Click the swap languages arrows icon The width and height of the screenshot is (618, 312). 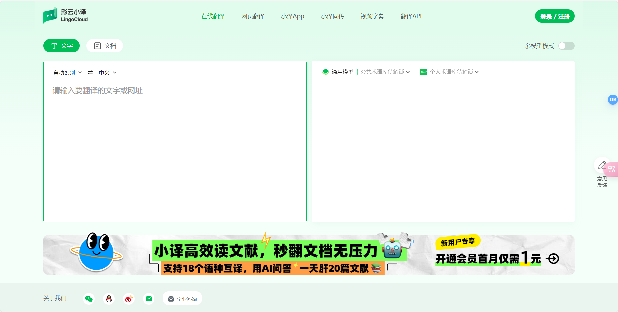90,72
